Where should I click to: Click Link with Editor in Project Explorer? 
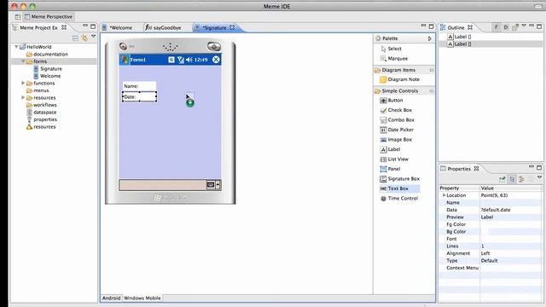(x=84, y=38)
